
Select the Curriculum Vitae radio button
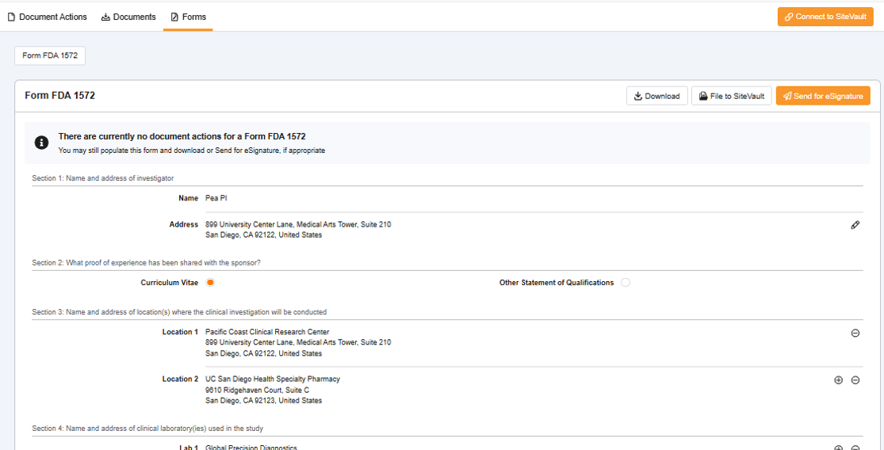(x=210, y=283)
